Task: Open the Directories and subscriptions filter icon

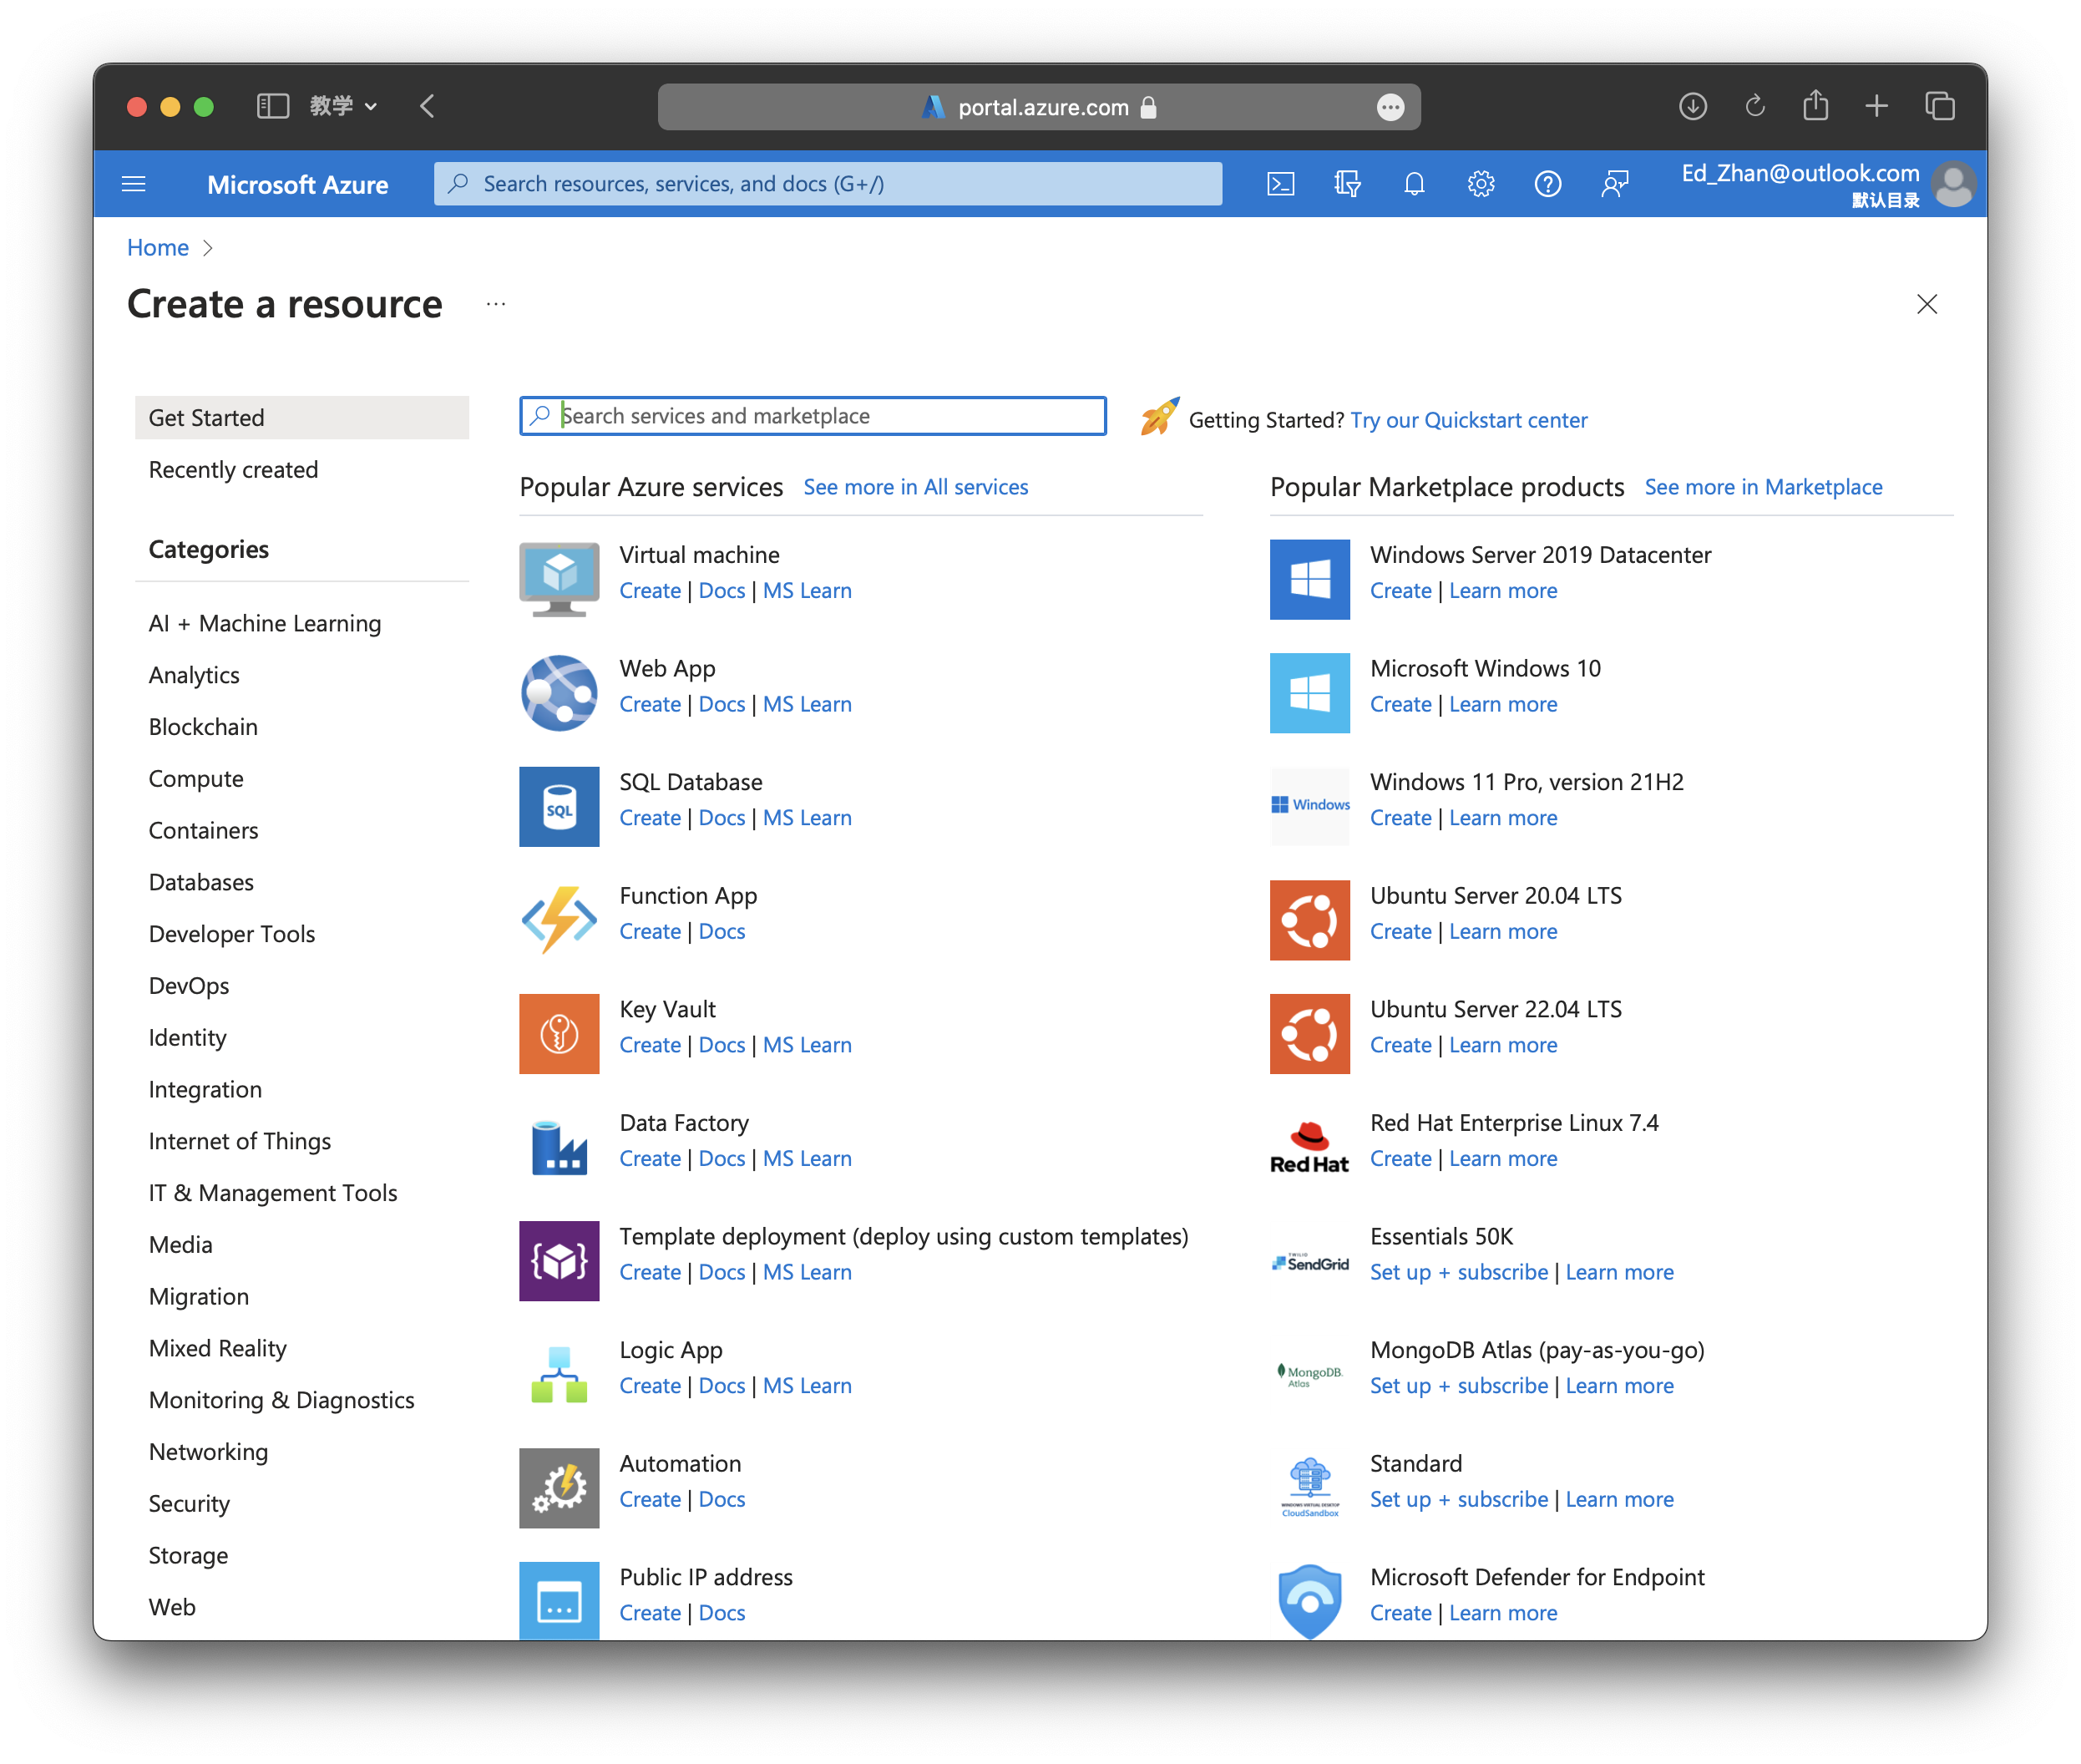Action: pos(1347,184)
